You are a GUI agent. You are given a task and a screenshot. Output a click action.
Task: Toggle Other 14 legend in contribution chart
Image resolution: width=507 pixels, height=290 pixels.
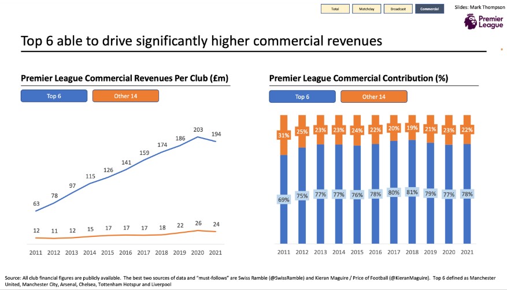[x=373, y=96]
